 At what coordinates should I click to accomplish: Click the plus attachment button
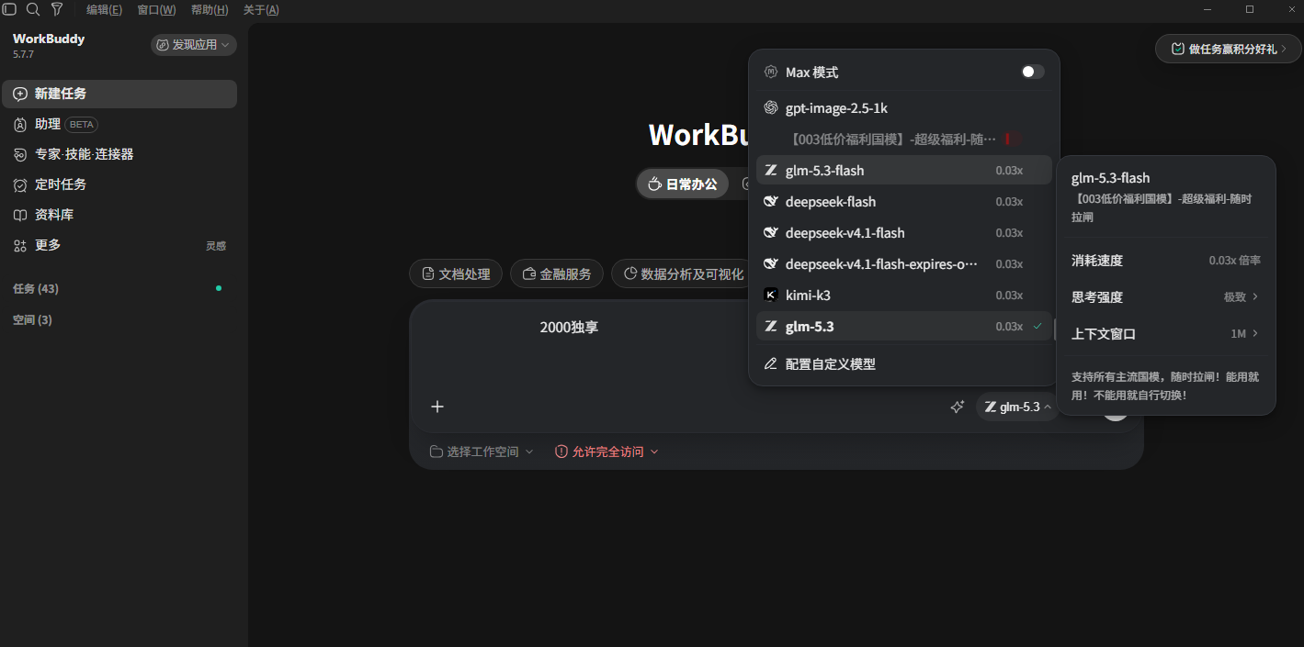[437, 407]
